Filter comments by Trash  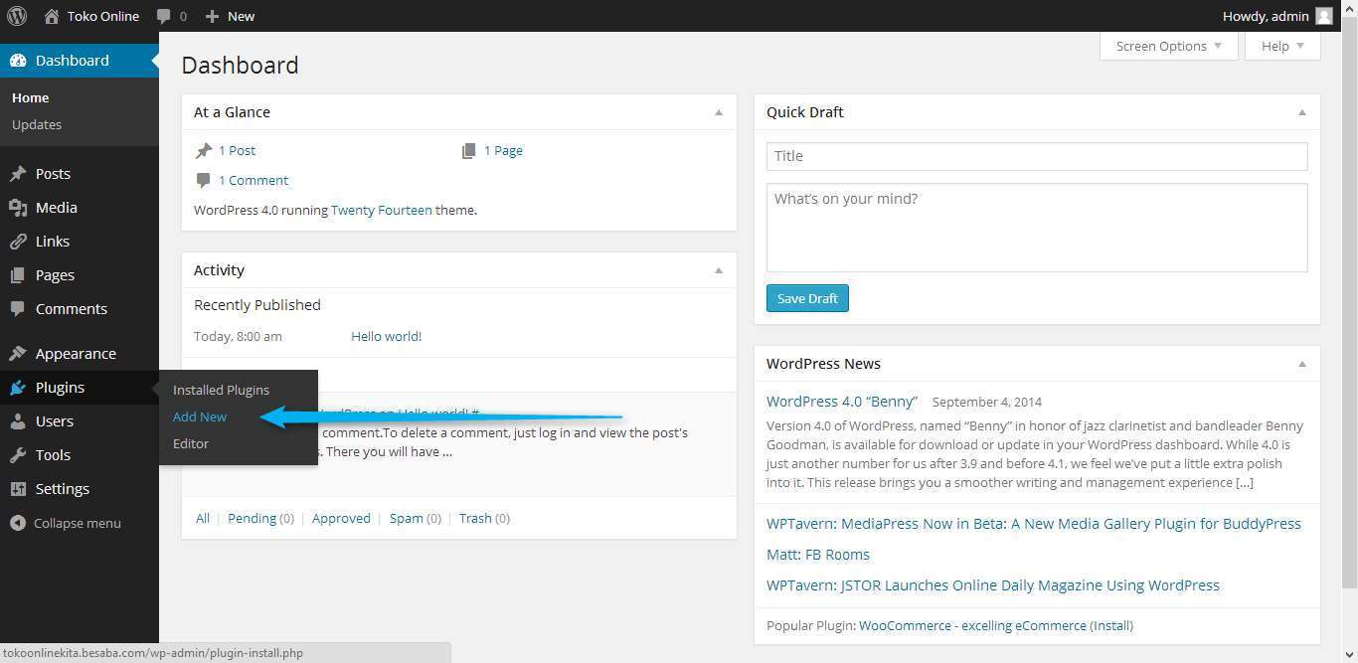tap(475, 518)
